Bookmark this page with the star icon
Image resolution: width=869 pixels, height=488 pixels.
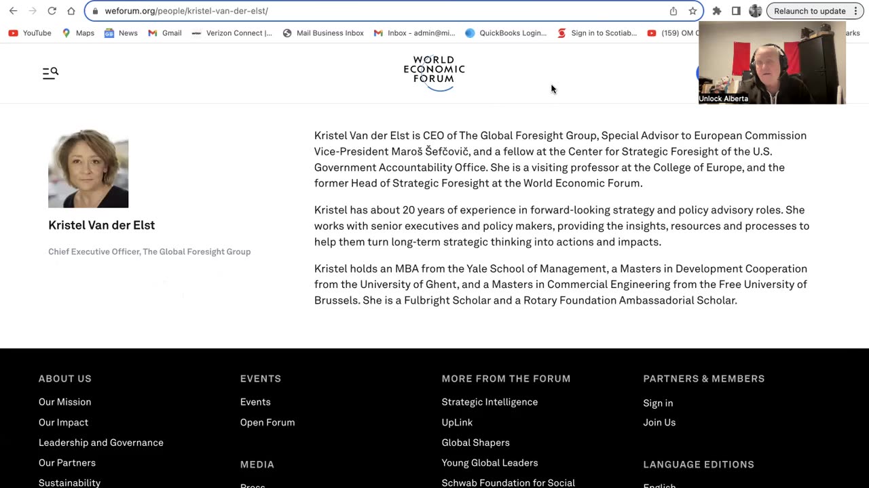(x=692, y=11)
